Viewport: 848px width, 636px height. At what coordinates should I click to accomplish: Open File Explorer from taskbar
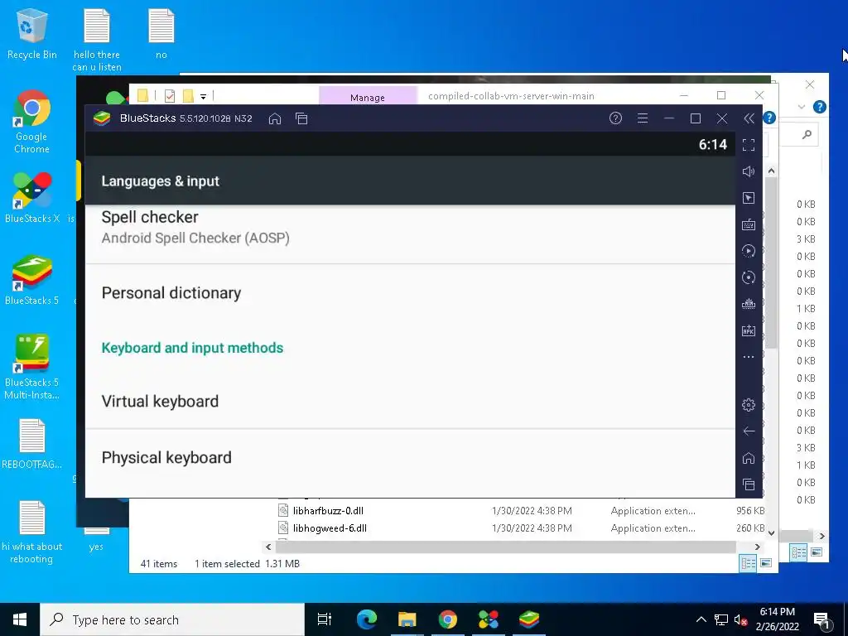[407, 619]
